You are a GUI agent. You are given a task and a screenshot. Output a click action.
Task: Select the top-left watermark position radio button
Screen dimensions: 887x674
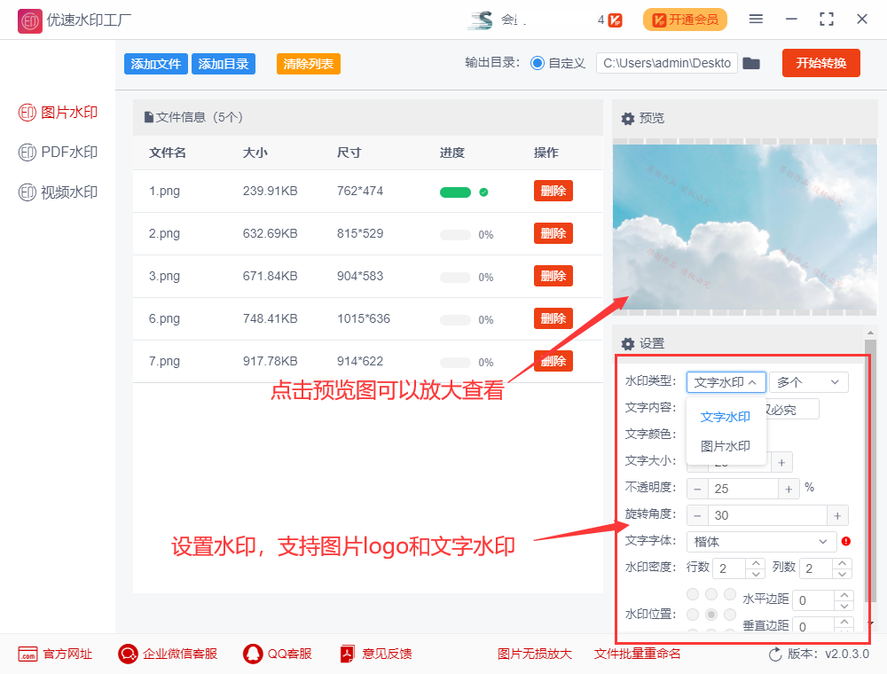point(693,594)
